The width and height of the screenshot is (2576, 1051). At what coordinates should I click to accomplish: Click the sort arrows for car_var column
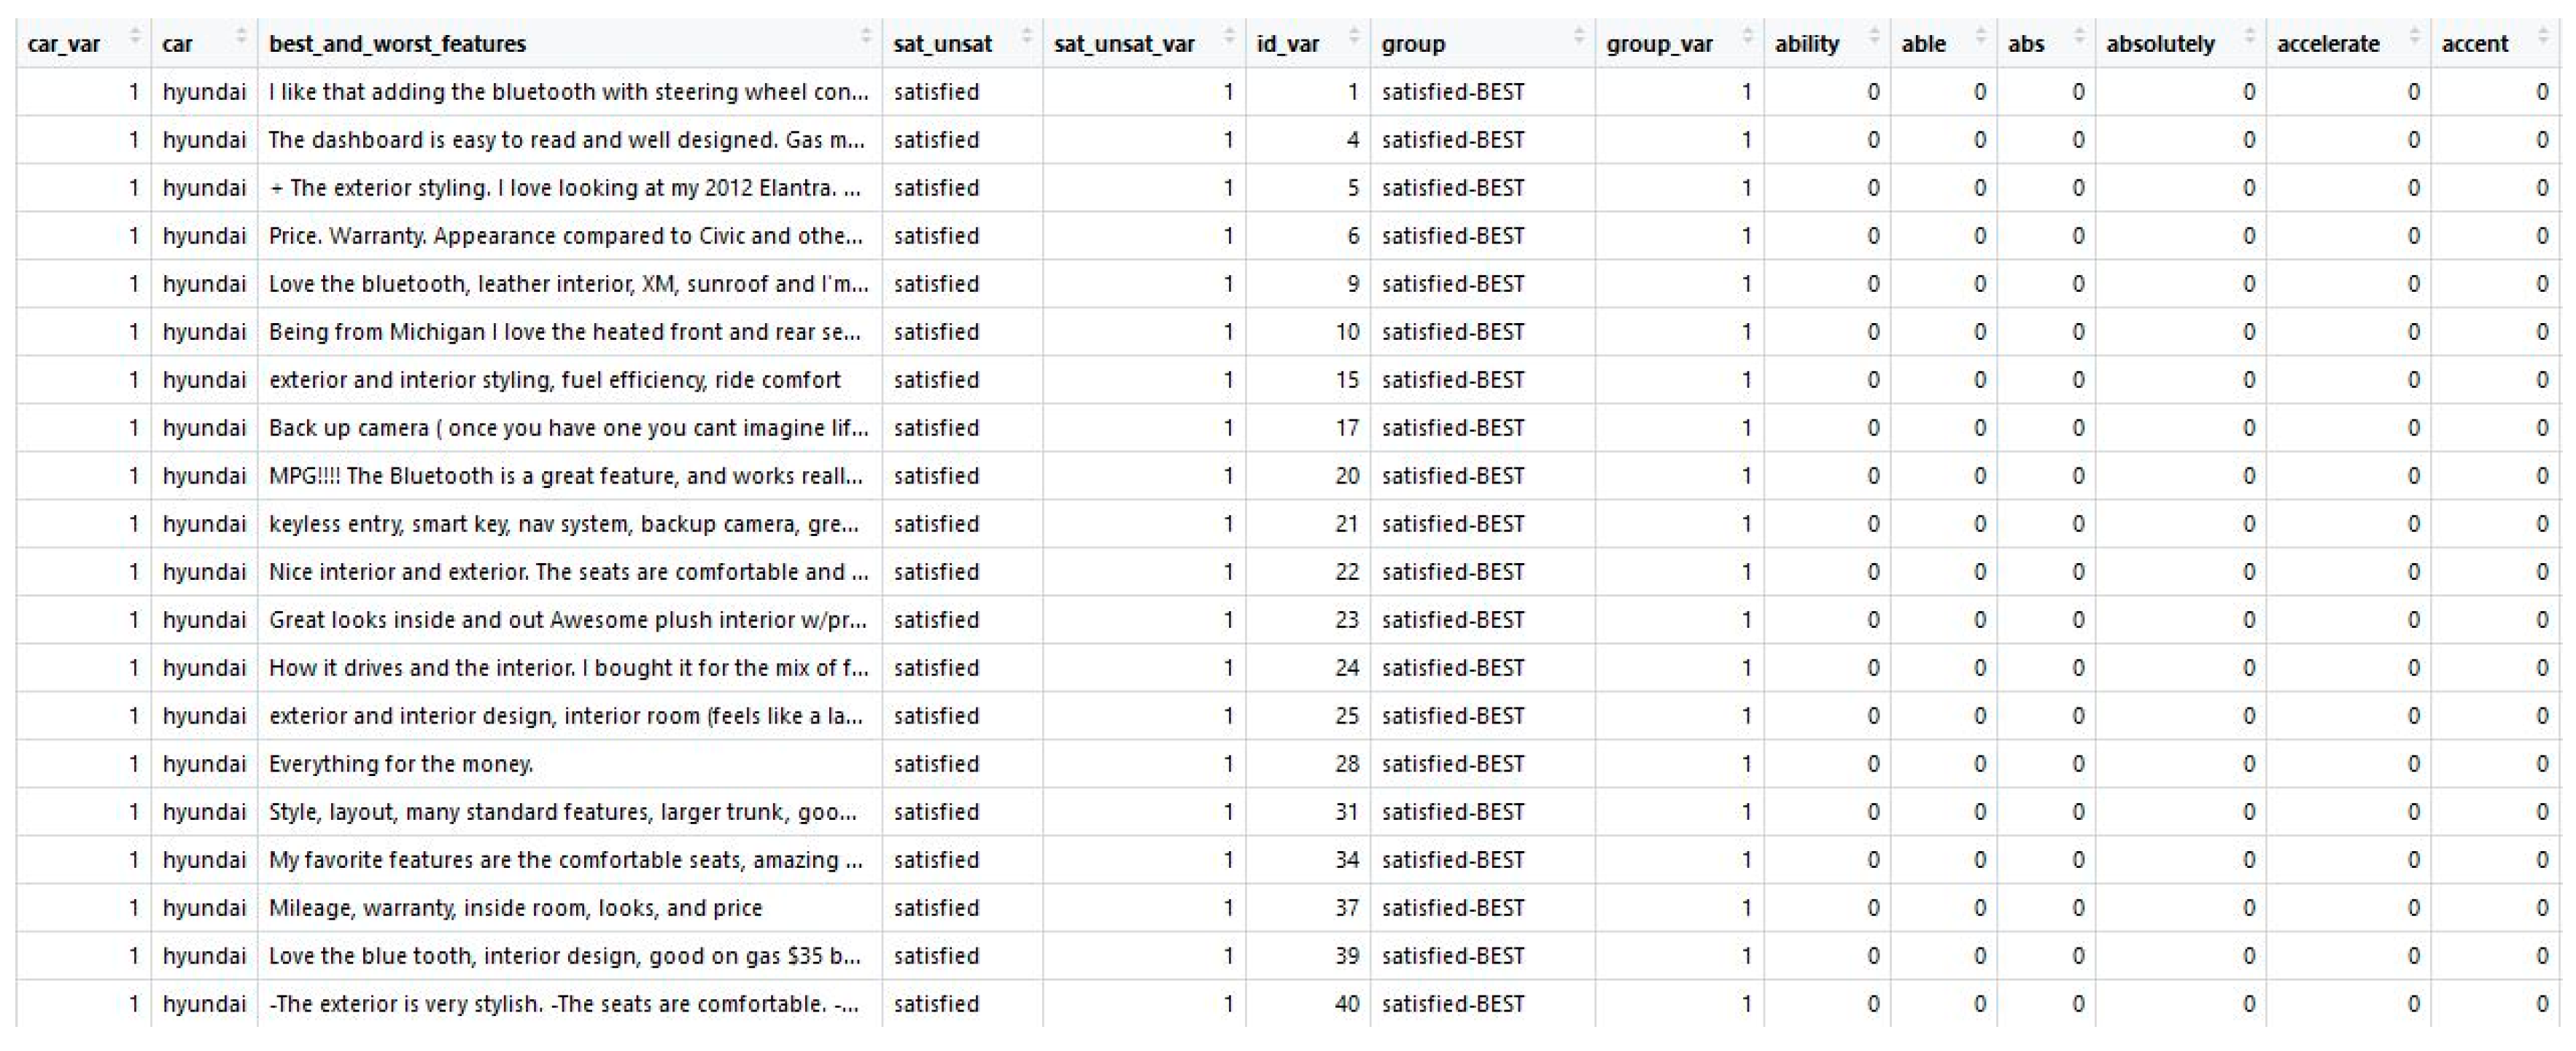[x=135, y=38]
